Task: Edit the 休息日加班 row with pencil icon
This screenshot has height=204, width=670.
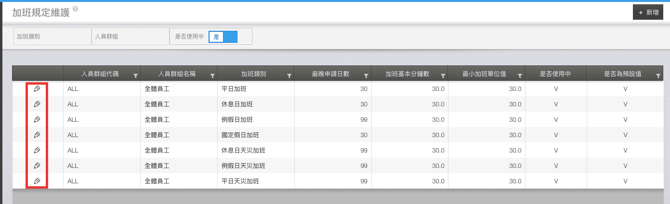Action: (x=37, y=104)
